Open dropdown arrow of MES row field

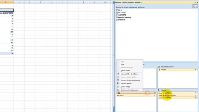pyautogui.click(x=154, y=93)
